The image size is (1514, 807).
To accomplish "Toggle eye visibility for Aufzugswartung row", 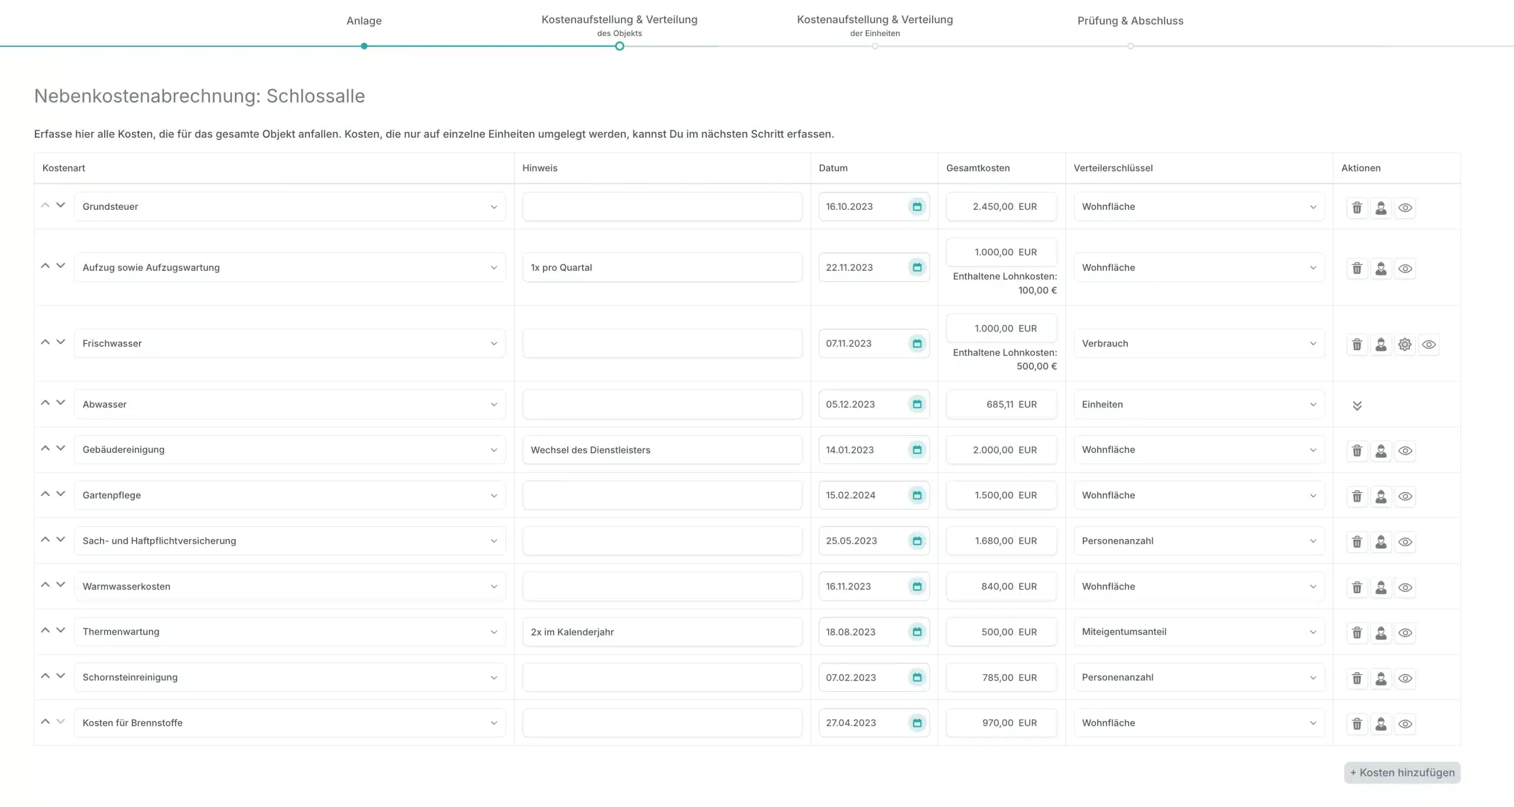I will (1405, 268).
